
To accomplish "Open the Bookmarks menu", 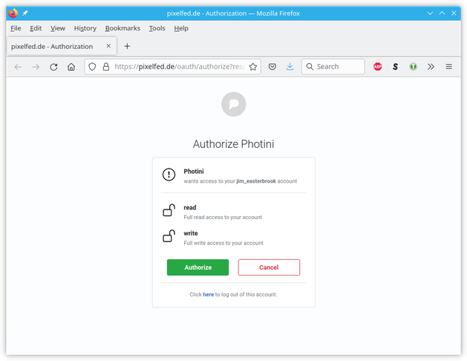I will (123, 28).
